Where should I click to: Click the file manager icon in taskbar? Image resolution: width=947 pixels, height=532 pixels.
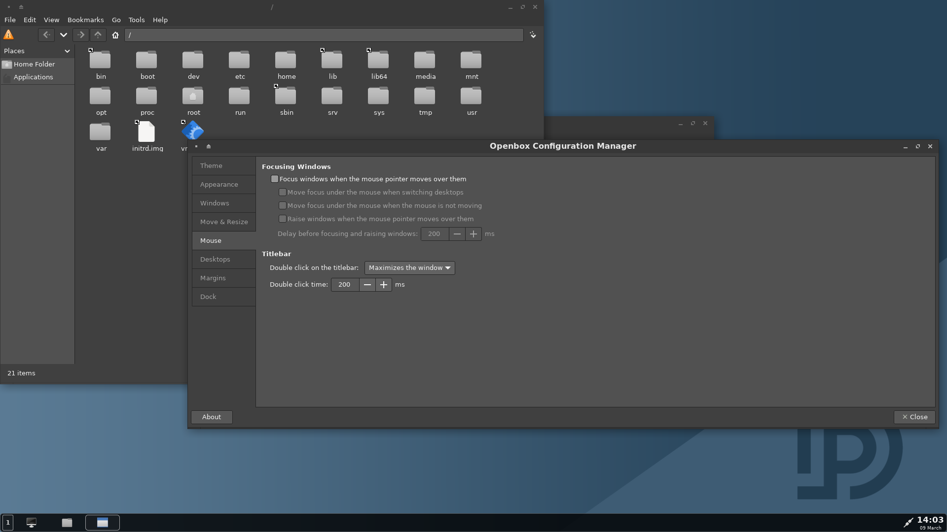point(67,523)
